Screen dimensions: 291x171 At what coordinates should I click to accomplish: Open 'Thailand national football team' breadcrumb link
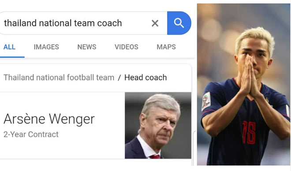point(59,78)
